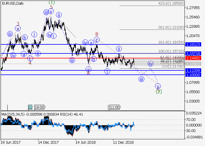Click the green (2) wave label
Screen dimensions: 205x146
pyautogui.click(x=159, y=91)
